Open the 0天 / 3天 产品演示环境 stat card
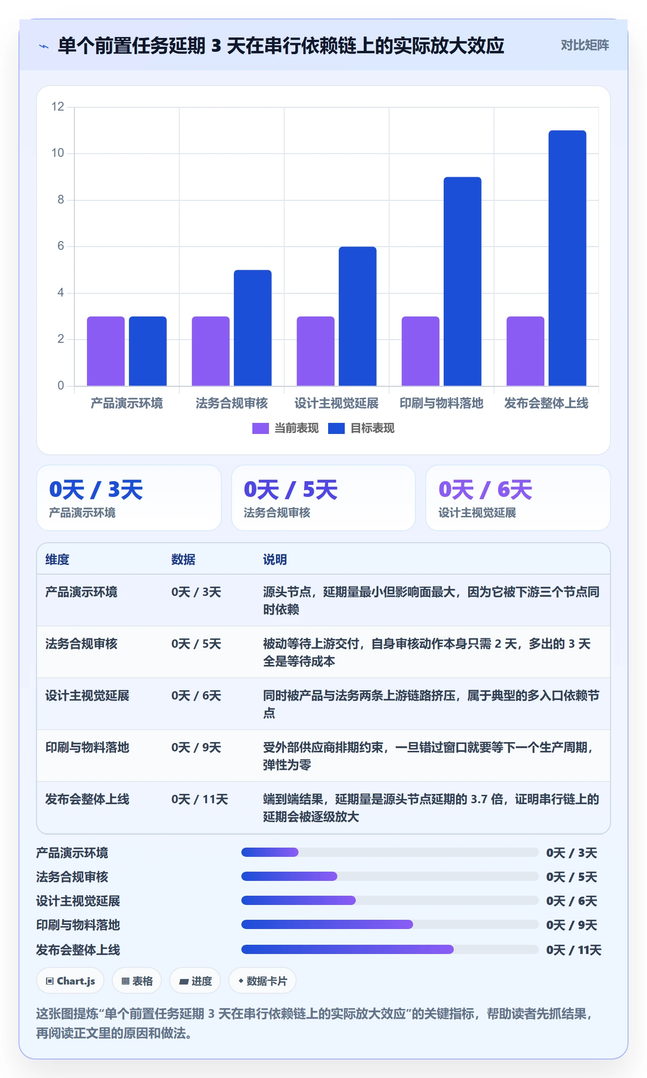This screenshot has height=1078, width=647. pos(129,498)
